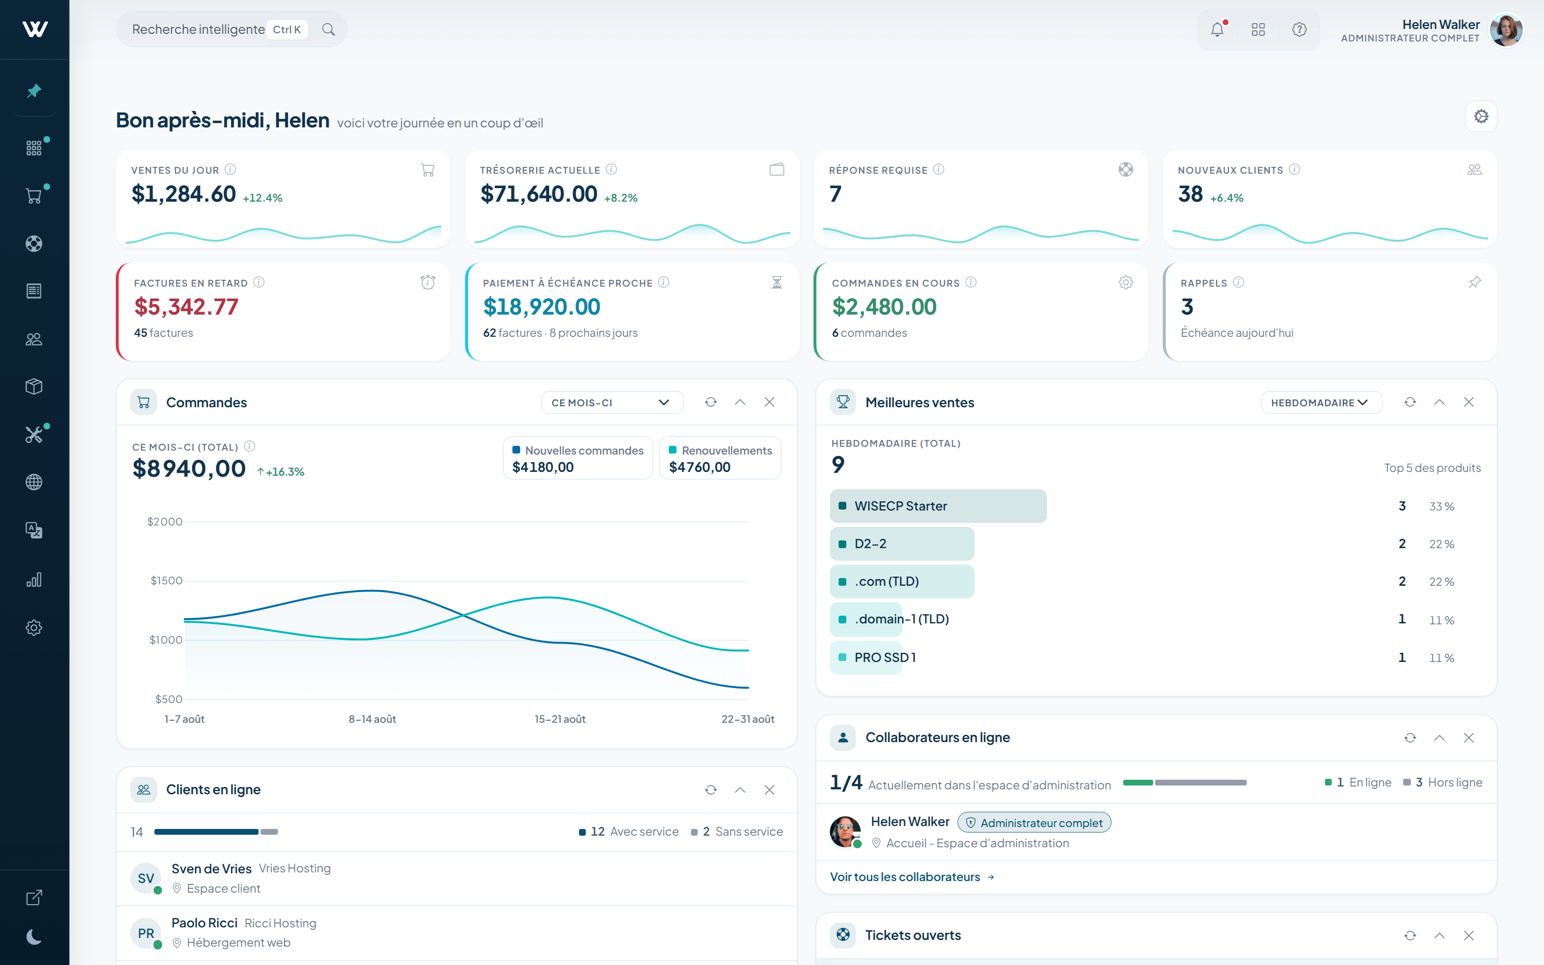
Task: Toggle Renouvellements chart series
Action: [720, 458]
